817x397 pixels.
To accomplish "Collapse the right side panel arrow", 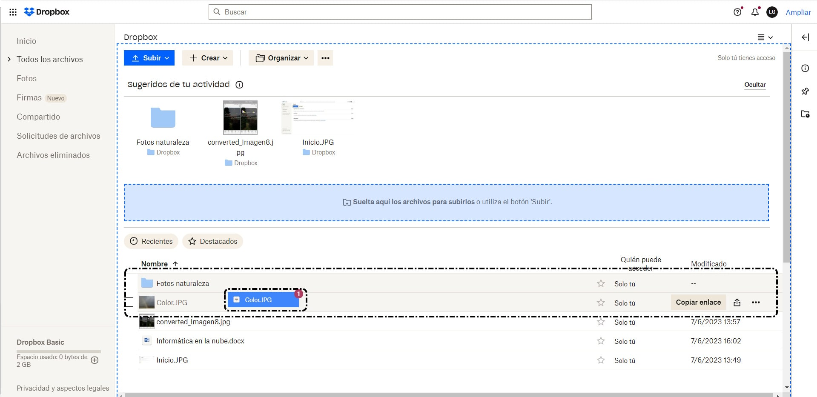I will [805, 37].
